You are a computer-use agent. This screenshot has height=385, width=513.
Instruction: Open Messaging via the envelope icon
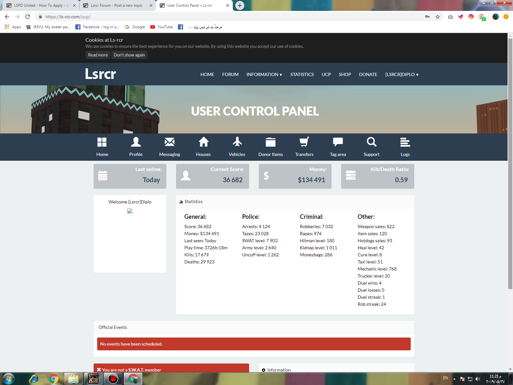coord(170,142)
